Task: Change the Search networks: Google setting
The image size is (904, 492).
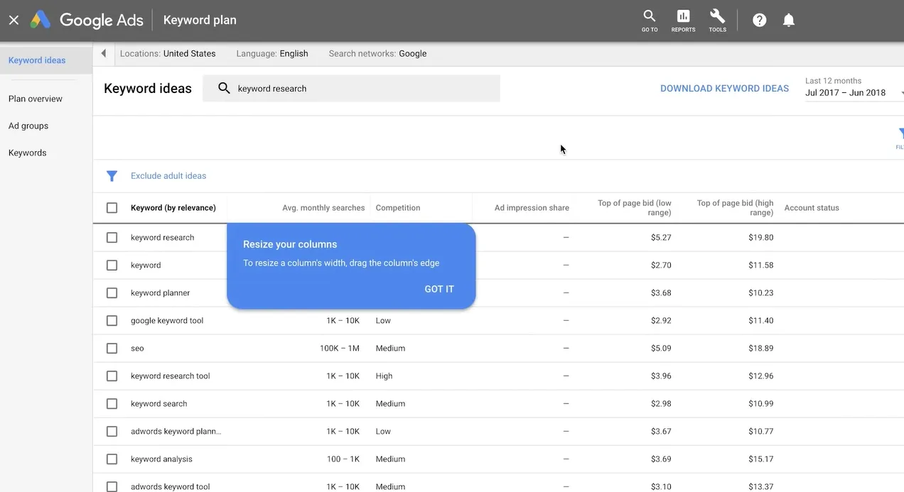Action: [377, 53]
